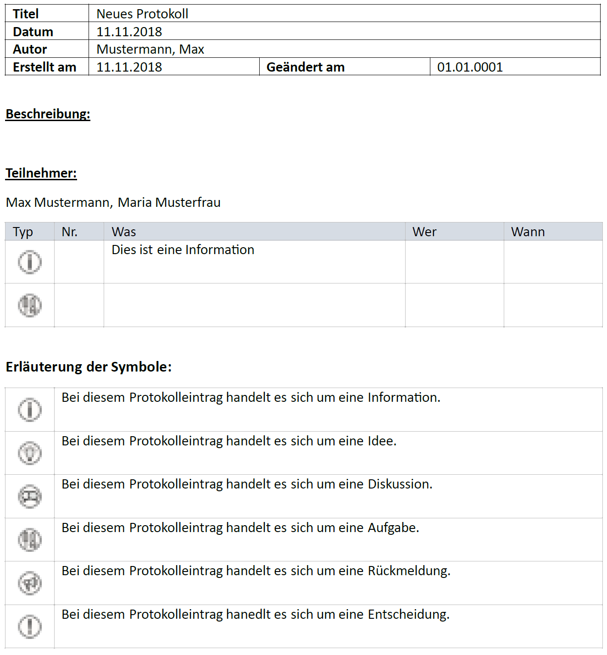Click the Entscheidung exclamation symbol in the legend
Viewport: 607px width, 655px height.
click(x=30, y=626)
